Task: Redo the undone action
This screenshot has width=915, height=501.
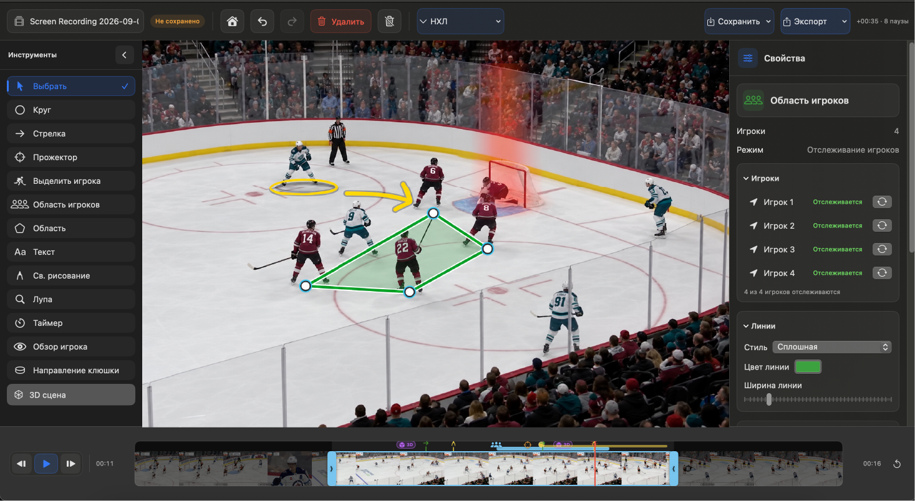Action: (292, 21)
